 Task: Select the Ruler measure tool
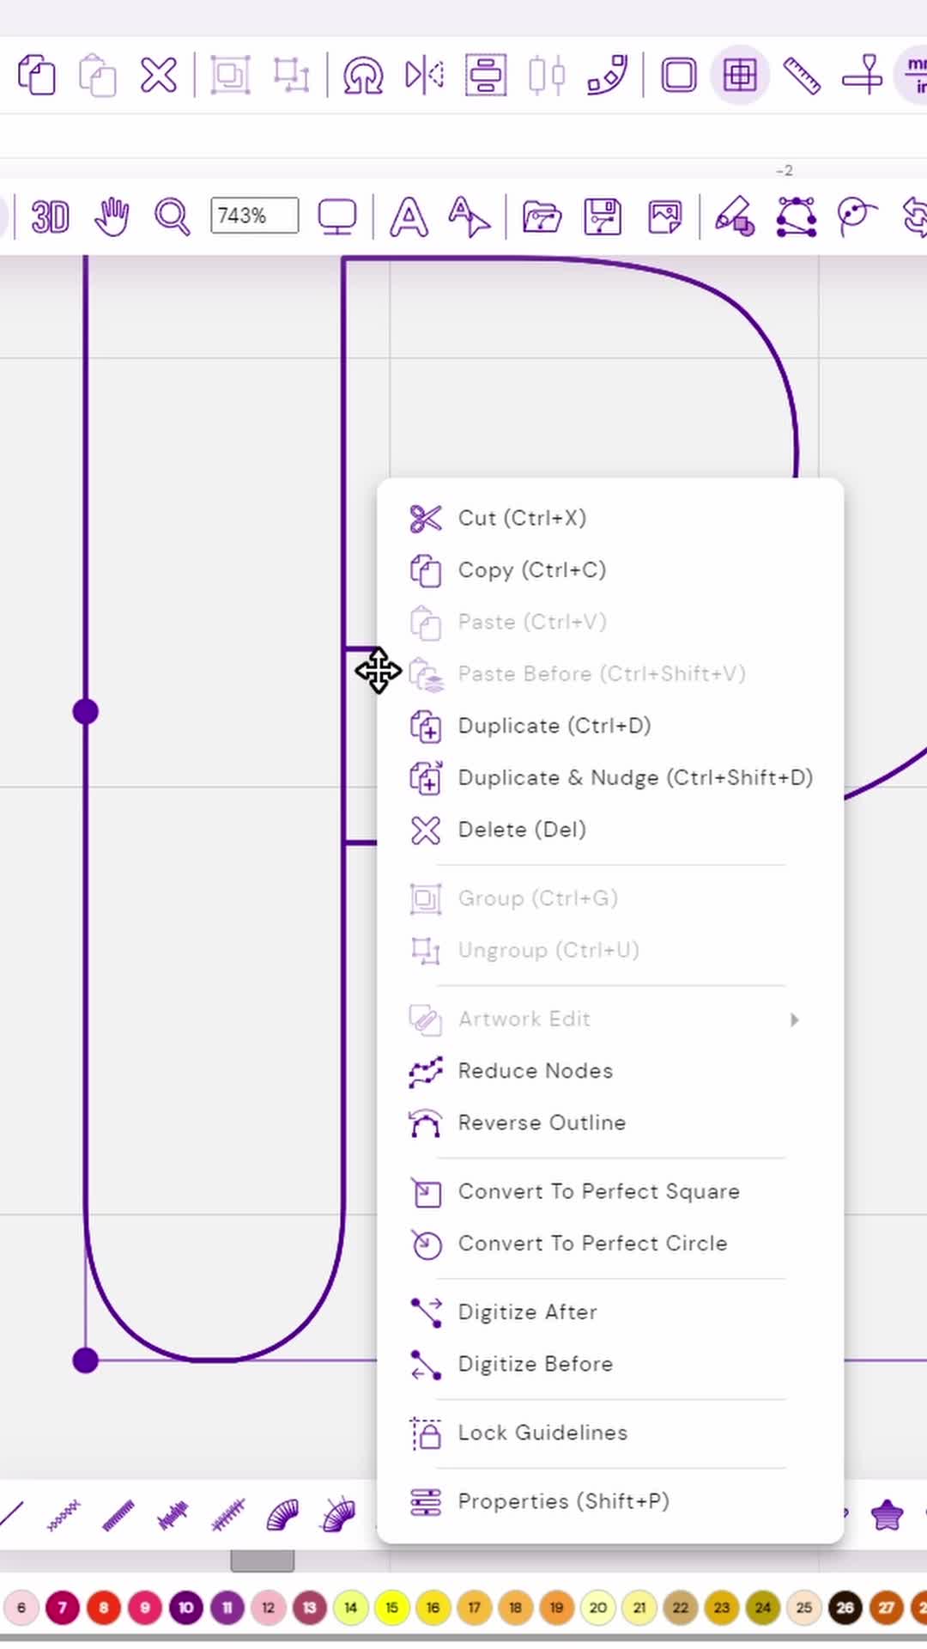click(x=802, y=76)
